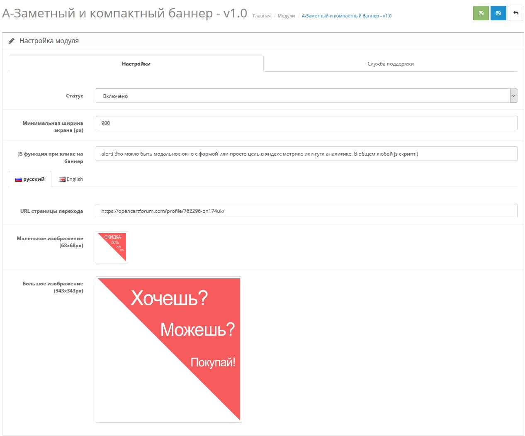Switch to the Настройки tab
The height and width of the screenshot is (436, 525).
[136, 64]
